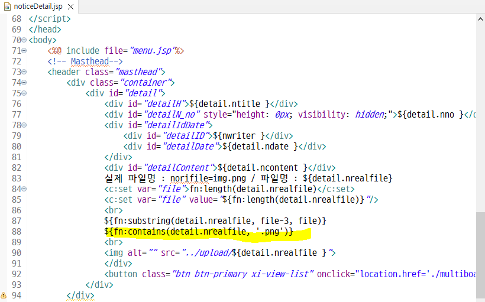The height and width of the screenshot is (302, 485).
Task: Click the "../upload/" src value
Action: (x=206, y=253)
